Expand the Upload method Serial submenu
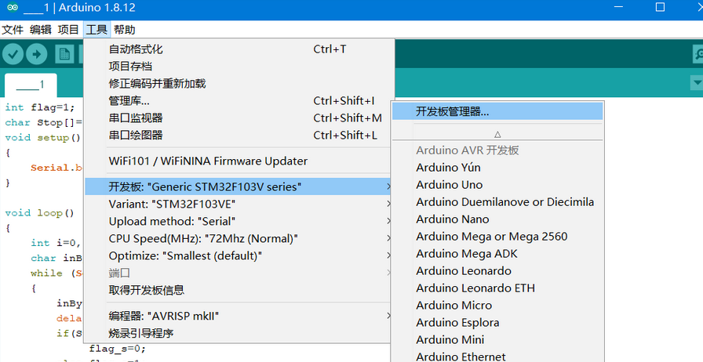Viewport: 703px width, 362px height. [x=239, y=221]
